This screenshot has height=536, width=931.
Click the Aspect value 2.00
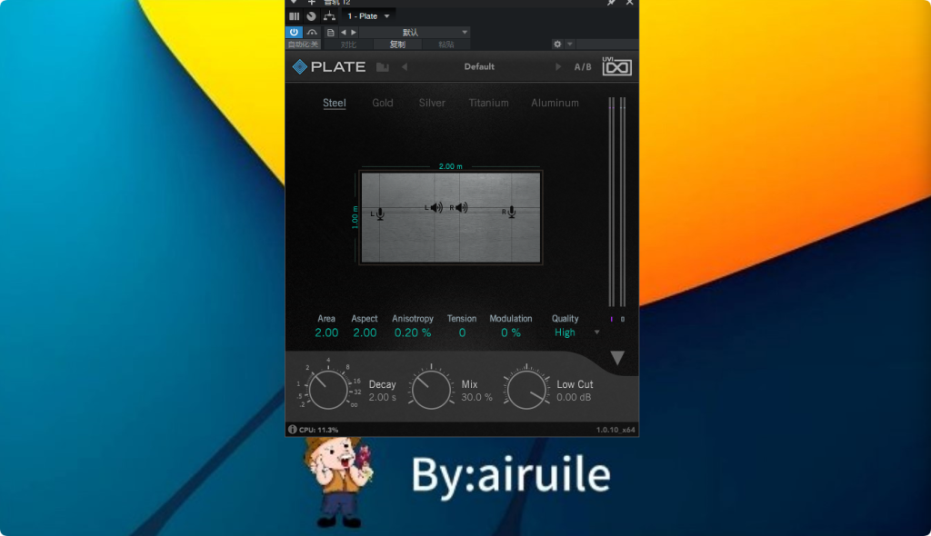(x=365, y=333)
